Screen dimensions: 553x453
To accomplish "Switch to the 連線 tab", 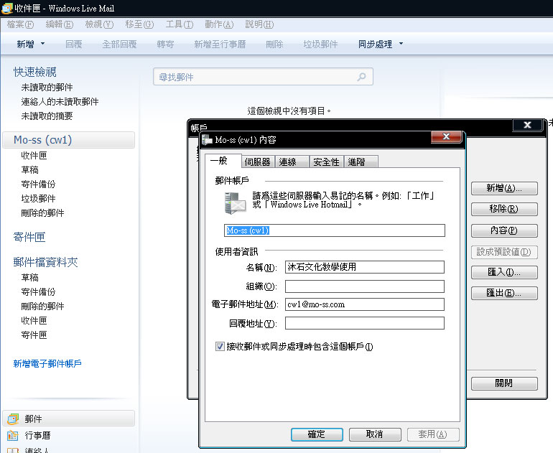I will (292, 162).
